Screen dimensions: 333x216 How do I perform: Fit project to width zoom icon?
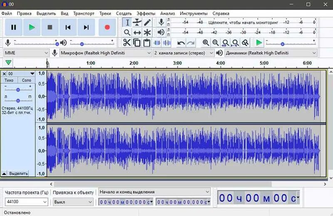[x=235, y=43]
